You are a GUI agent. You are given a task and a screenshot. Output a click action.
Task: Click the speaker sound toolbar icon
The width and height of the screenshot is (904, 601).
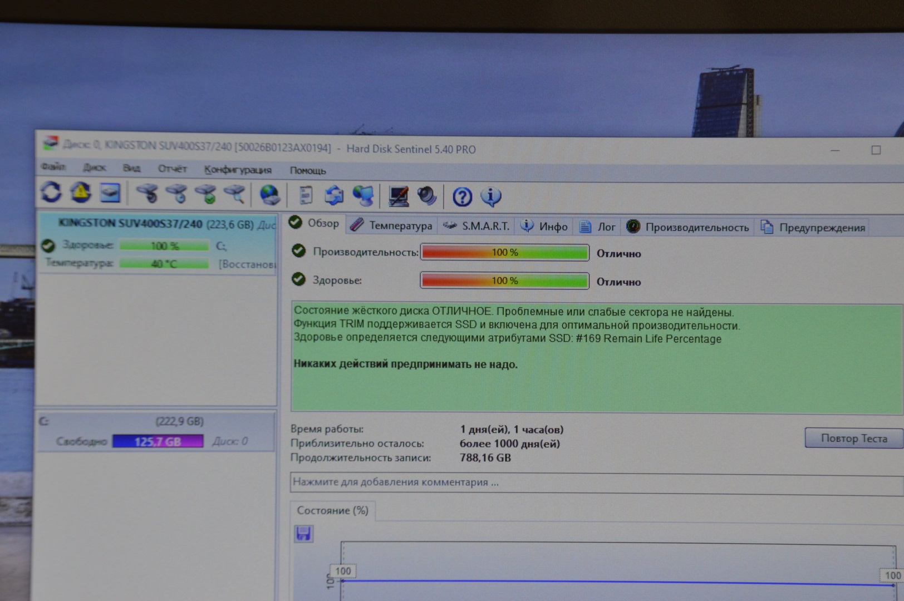click(427, 196)
